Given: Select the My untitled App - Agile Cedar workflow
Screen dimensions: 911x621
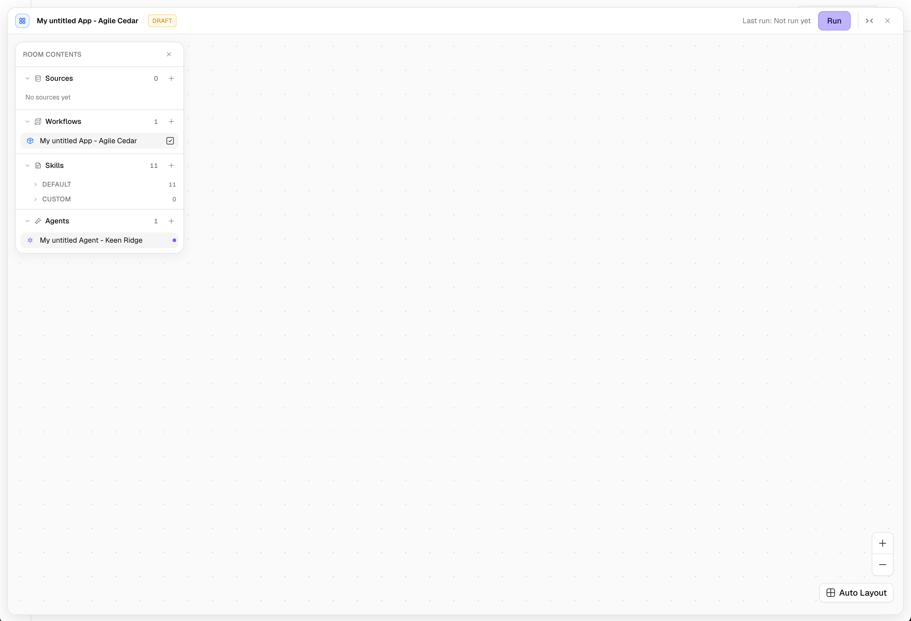Looking at the screenshot, I should pos(99,141).
